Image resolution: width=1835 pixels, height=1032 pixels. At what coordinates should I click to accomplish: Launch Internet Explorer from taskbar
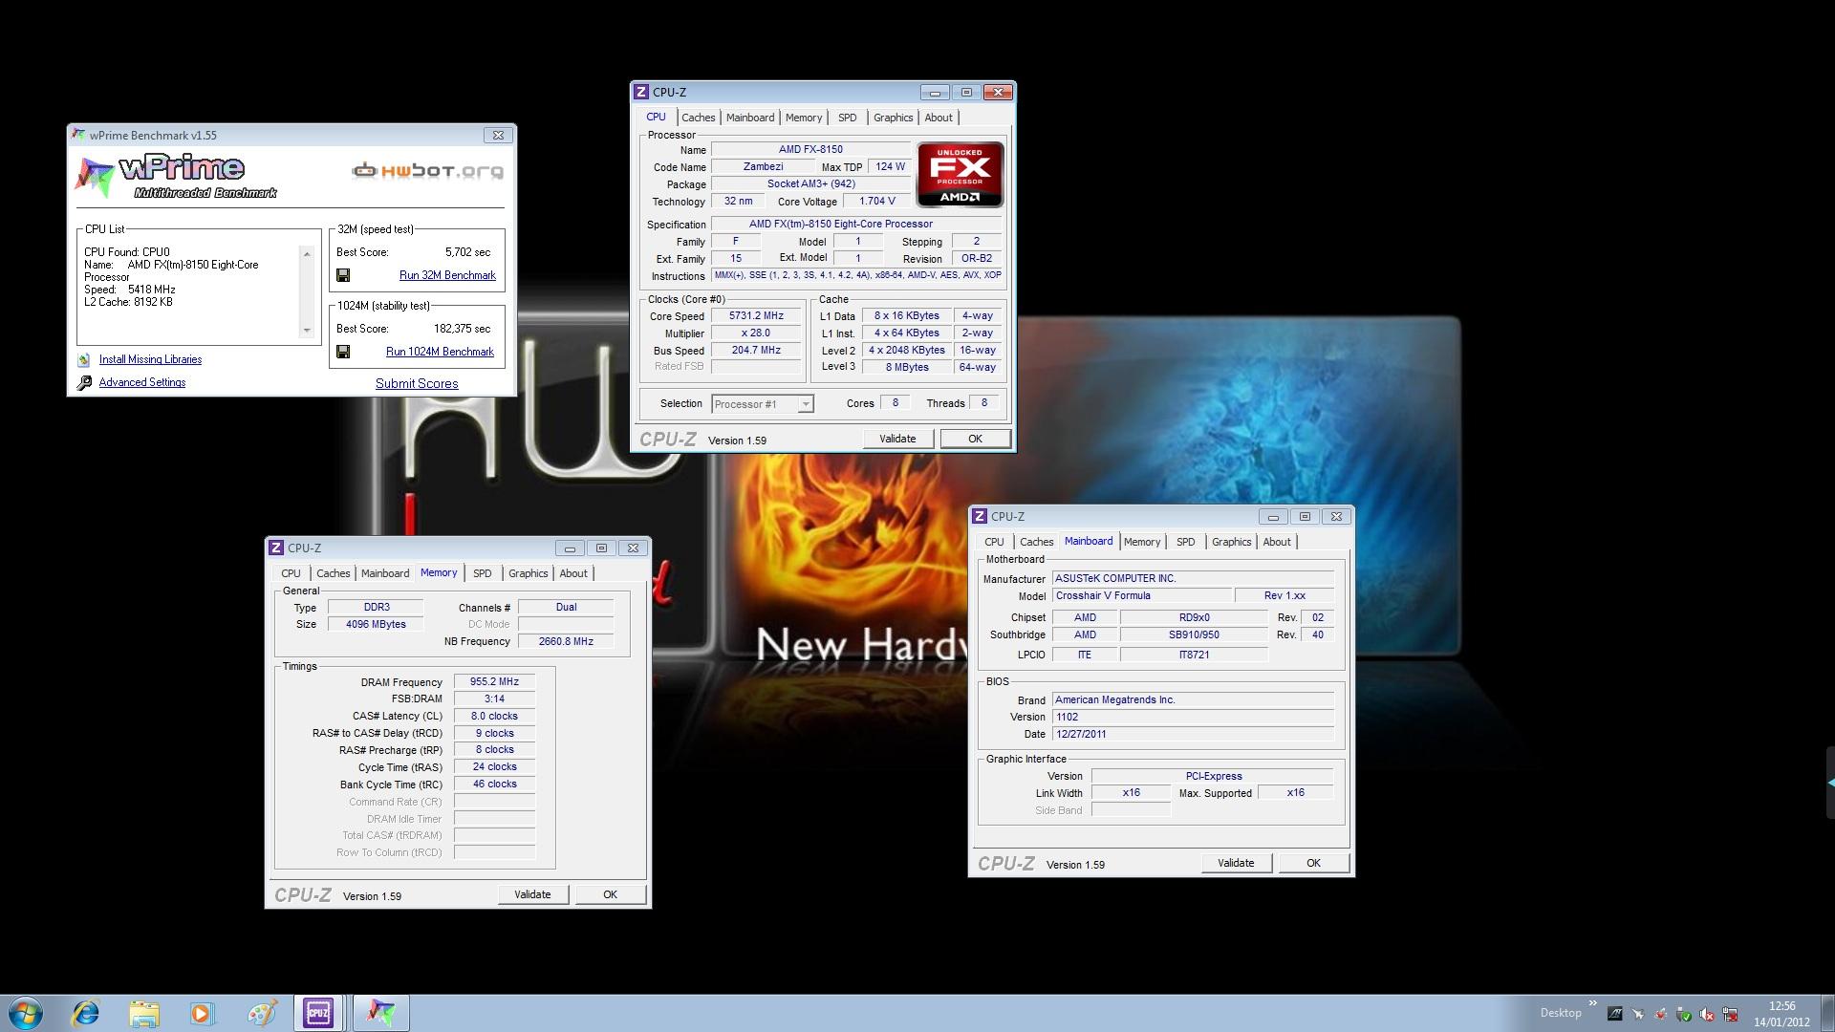tap(86, 1013)
